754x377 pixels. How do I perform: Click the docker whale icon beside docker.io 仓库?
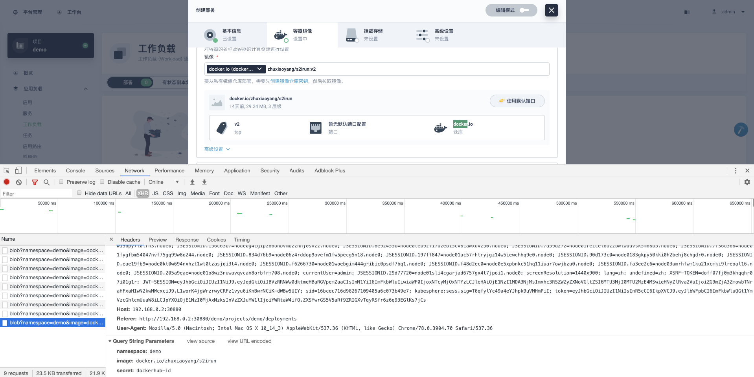point(440,127)
